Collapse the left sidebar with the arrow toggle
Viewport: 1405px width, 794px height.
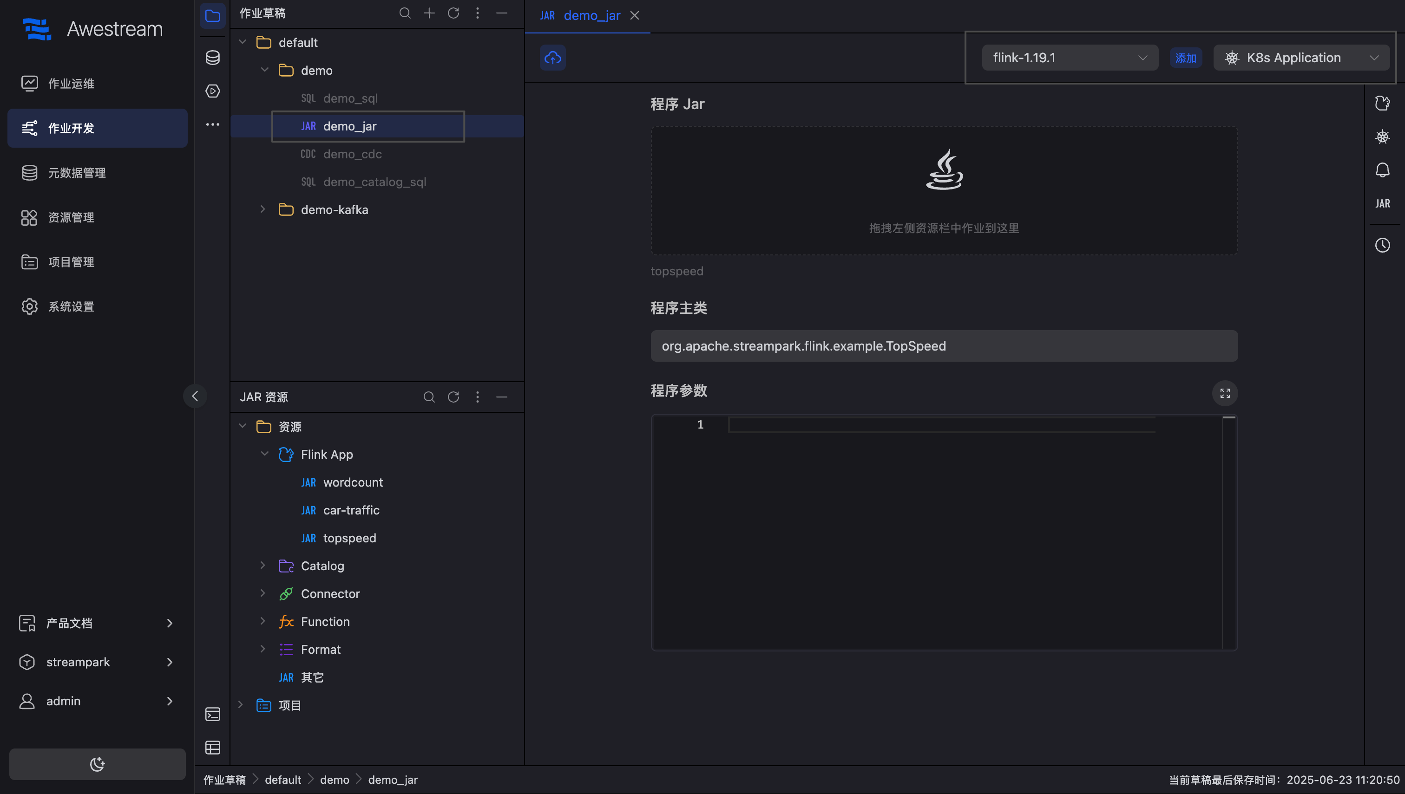click(x=195, y=396)
